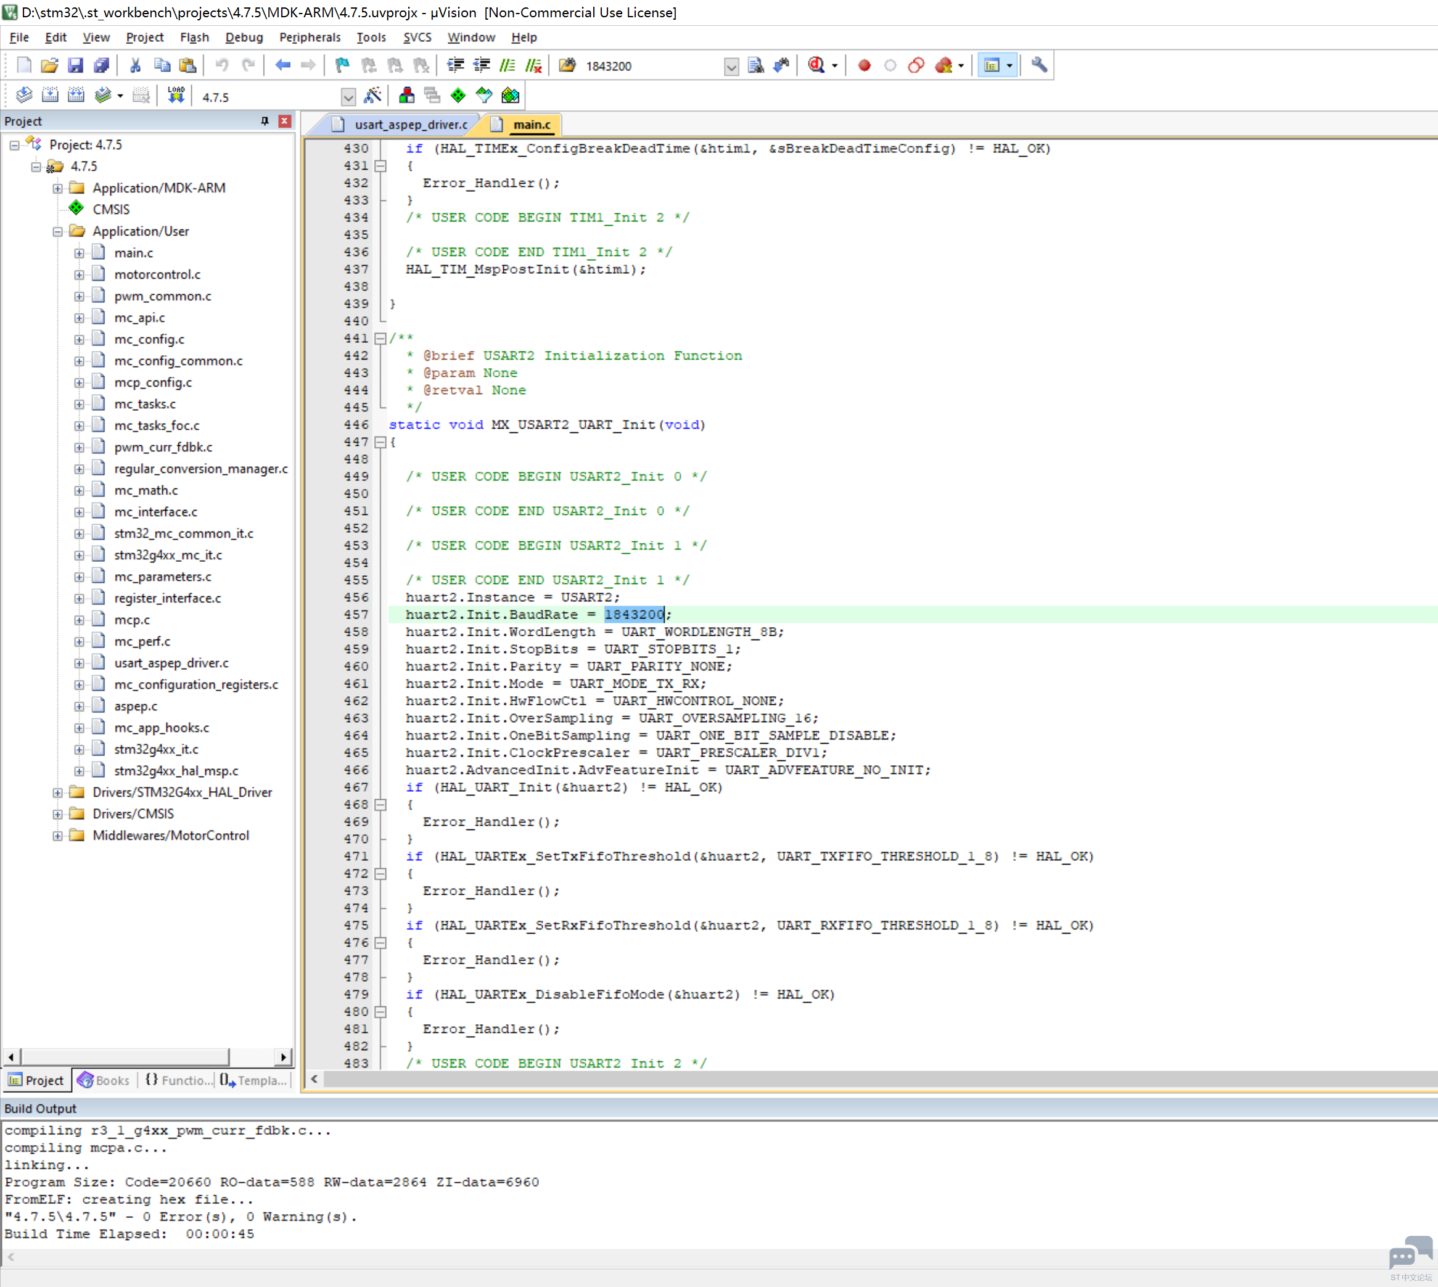The height and width of the screenshot is (1287, 1438).
Task: Open the batch build dropdown arrow
Action: [x=120, y=96]
